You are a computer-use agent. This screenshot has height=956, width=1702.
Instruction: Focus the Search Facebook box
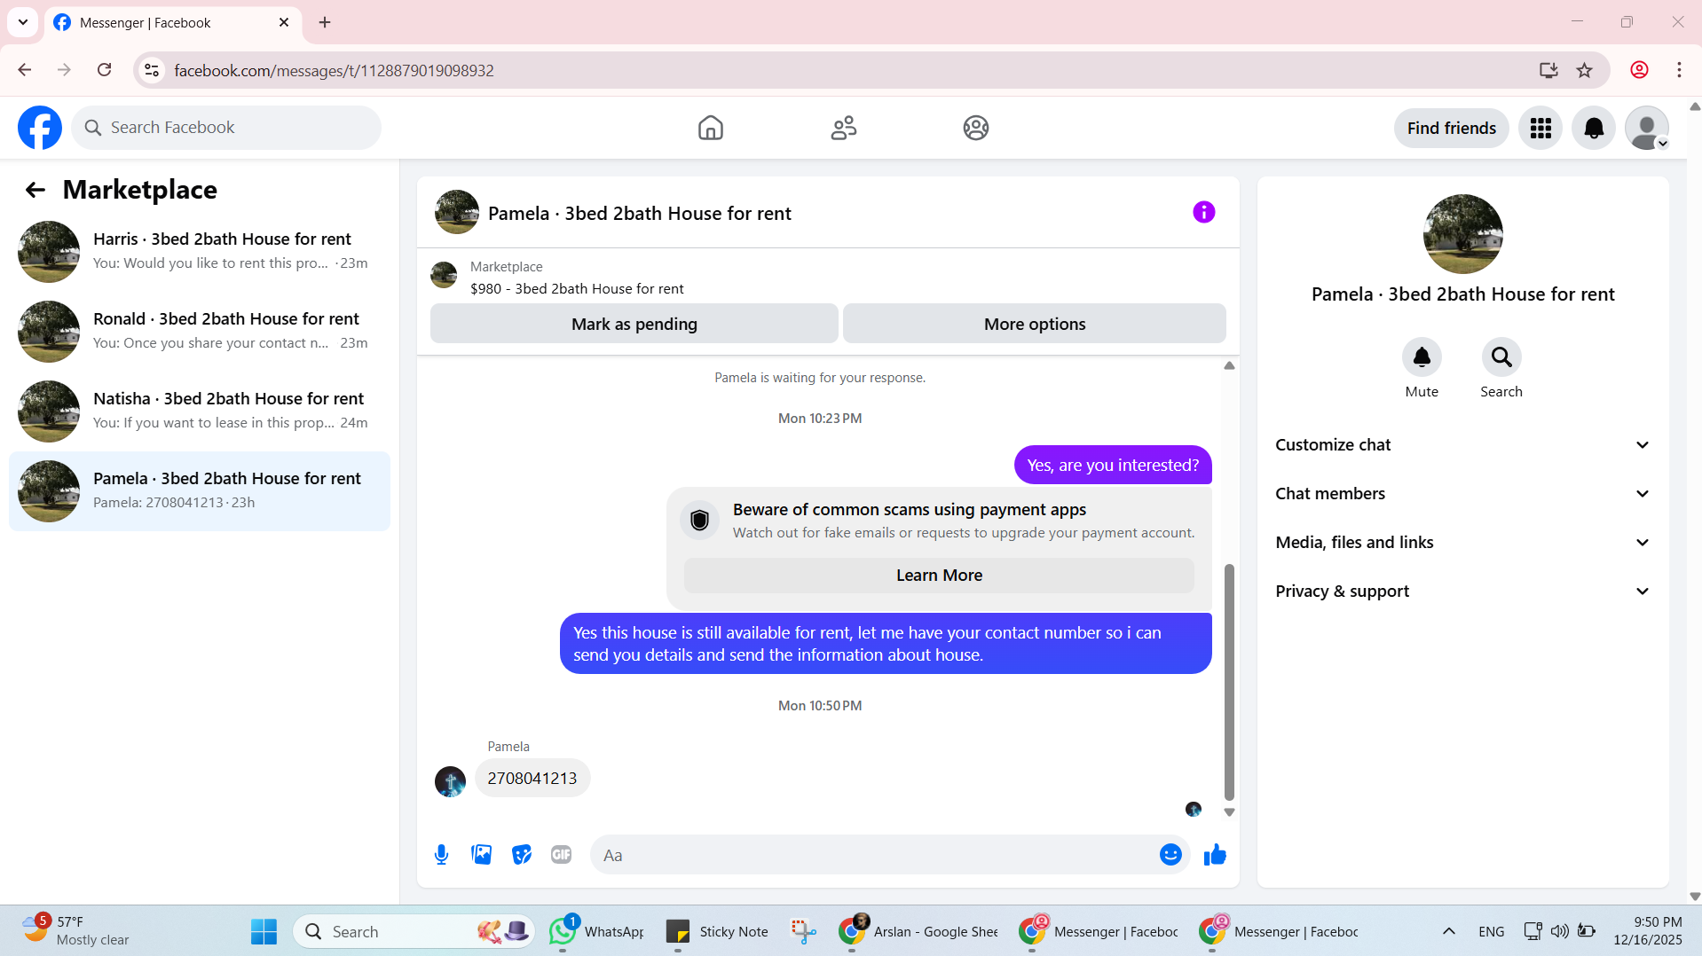click(x=226, y=128)
